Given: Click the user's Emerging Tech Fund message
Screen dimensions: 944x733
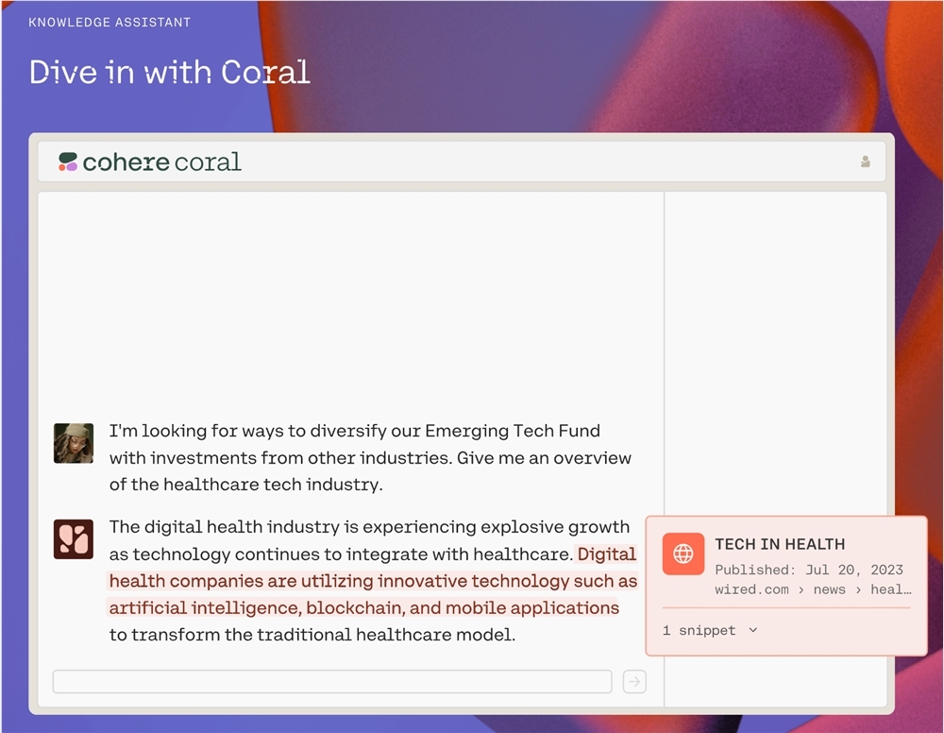Looking at the screenshot, I should pos(369,457).
